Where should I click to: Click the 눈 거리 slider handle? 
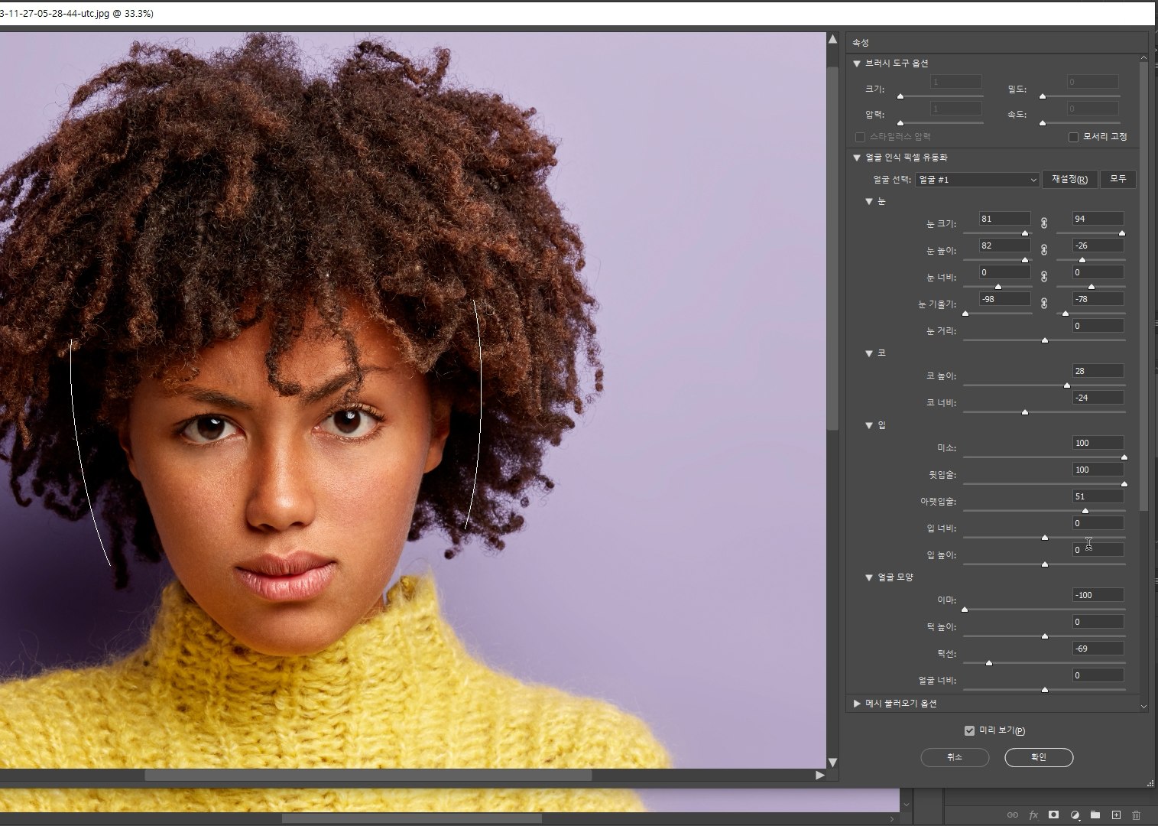[x=1045, y=340]
